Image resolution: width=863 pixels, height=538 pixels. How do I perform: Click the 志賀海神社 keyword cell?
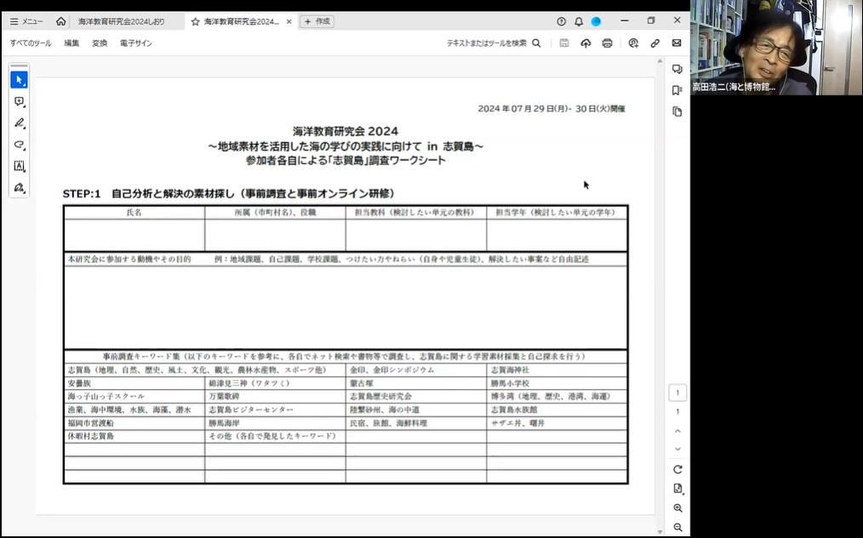pyautogui.click(x=557, y=370)
